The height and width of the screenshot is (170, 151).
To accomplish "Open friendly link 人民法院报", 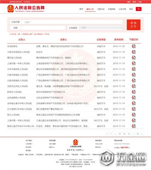I will coord(39,155).
